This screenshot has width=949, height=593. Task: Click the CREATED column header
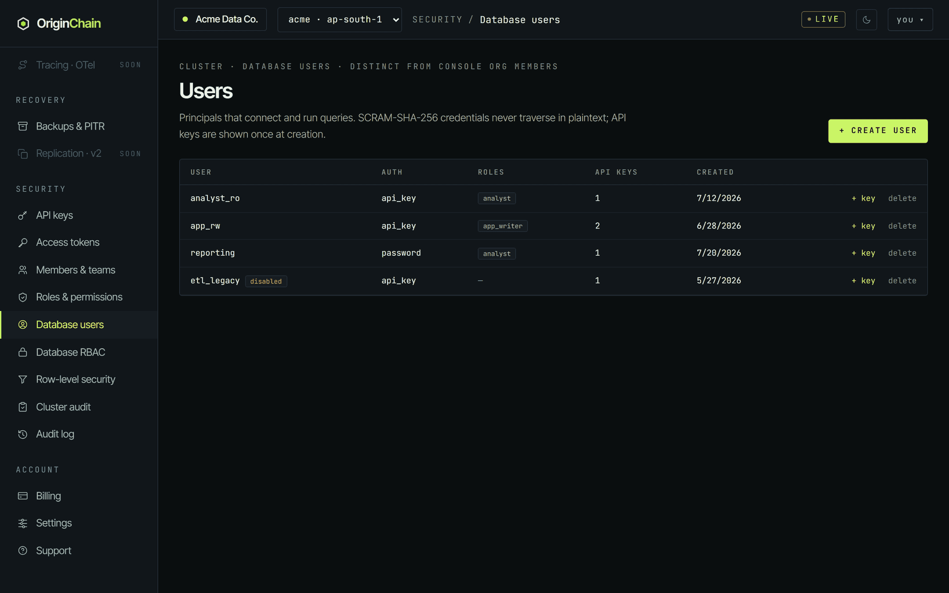click(715, 172)
